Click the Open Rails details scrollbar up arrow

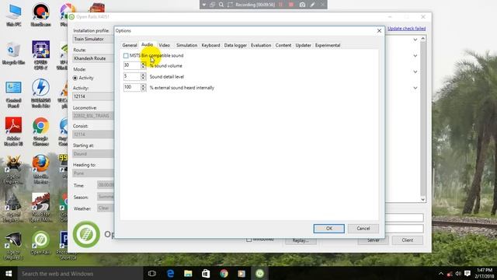tap(422, 39)
